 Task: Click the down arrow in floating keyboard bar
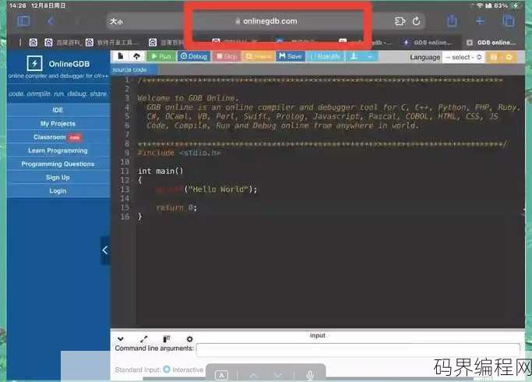coord(278,375)
